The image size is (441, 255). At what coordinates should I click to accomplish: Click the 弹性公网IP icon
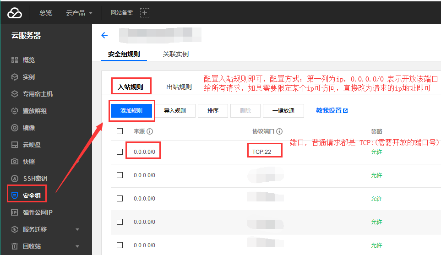click(15, 212)
